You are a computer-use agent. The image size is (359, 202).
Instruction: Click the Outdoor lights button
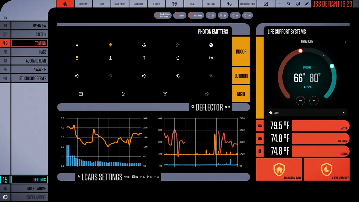click(x=241, y=76)
